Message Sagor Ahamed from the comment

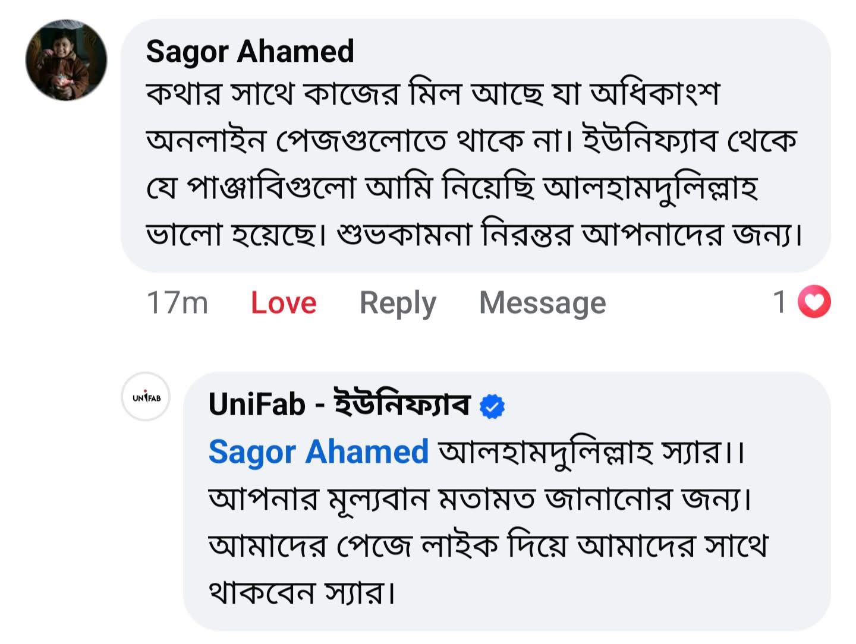pos(542,304)
